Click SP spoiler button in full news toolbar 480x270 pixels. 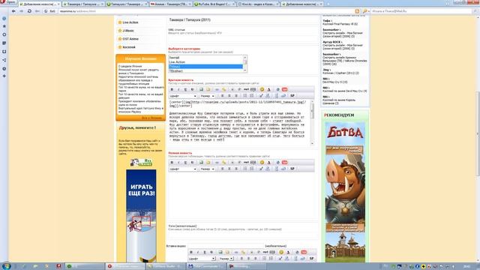click(292, 169)
